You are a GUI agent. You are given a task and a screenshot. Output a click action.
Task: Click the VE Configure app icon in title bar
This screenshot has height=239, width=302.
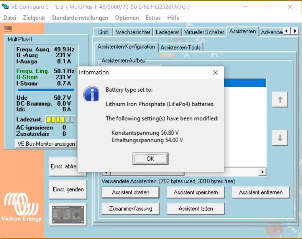coord(5,7)
